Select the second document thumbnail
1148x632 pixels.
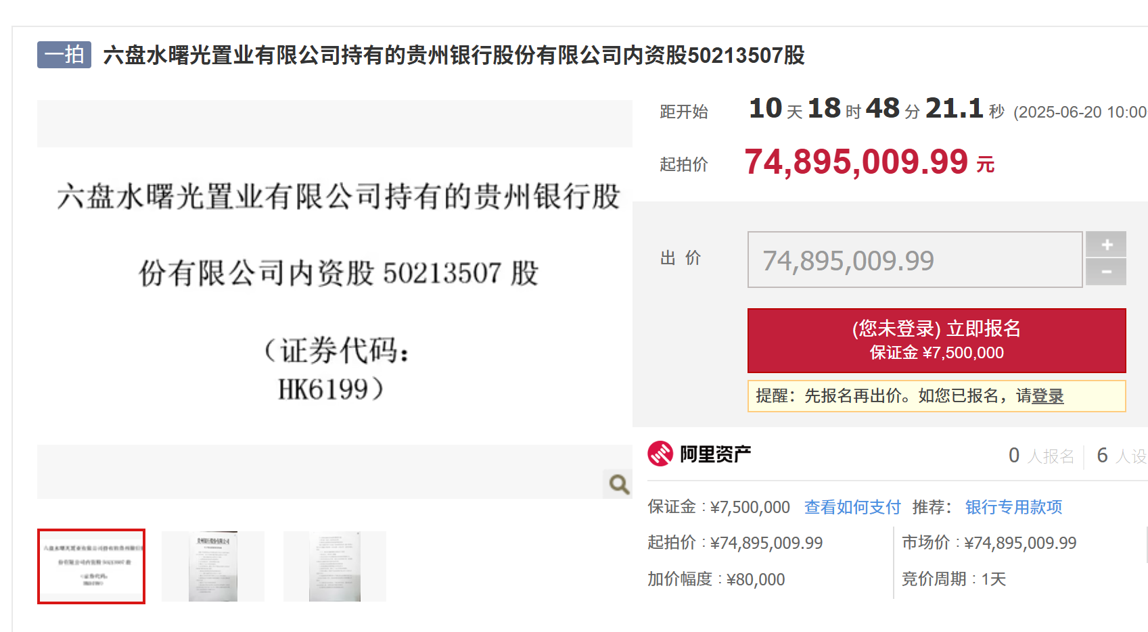213,566
